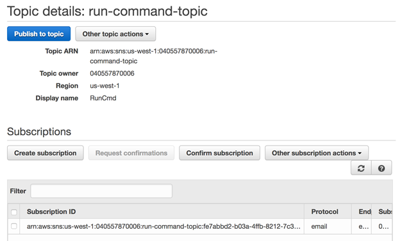Image resolution: width=400 pixels, height=241 pixels.
Task: Click the Topic ARN value text
Action: tap(154, 56)
